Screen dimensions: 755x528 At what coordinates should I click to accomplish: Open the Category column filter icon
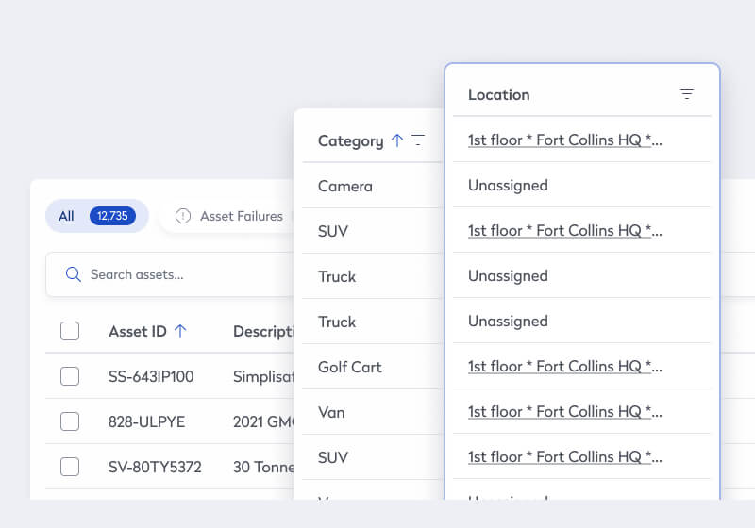click(418, 140)
